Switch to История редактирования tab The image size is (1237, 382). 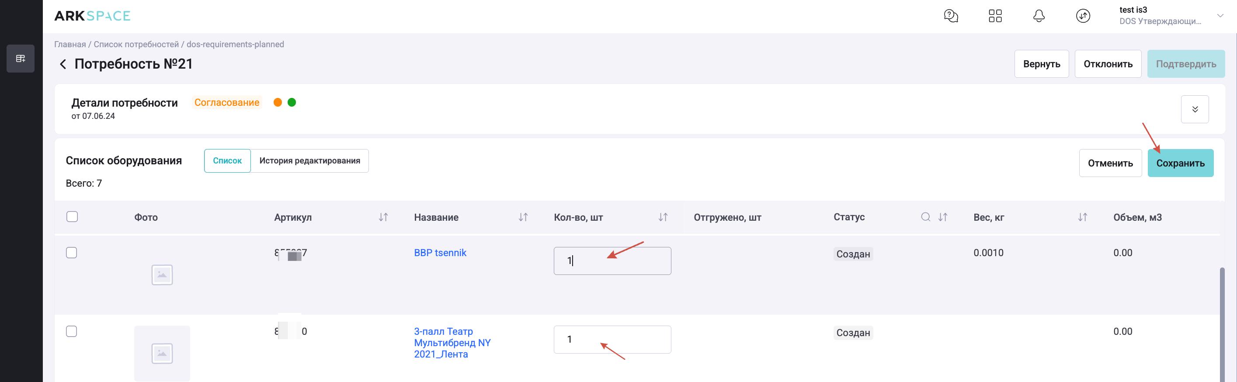click(310, 161)
